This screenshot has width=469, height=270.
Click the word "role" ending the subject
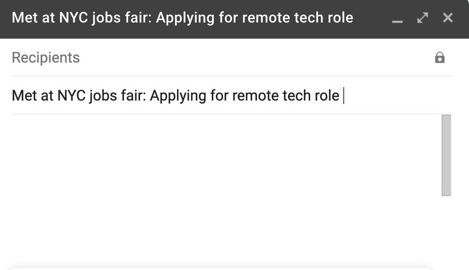coord(326,96)
